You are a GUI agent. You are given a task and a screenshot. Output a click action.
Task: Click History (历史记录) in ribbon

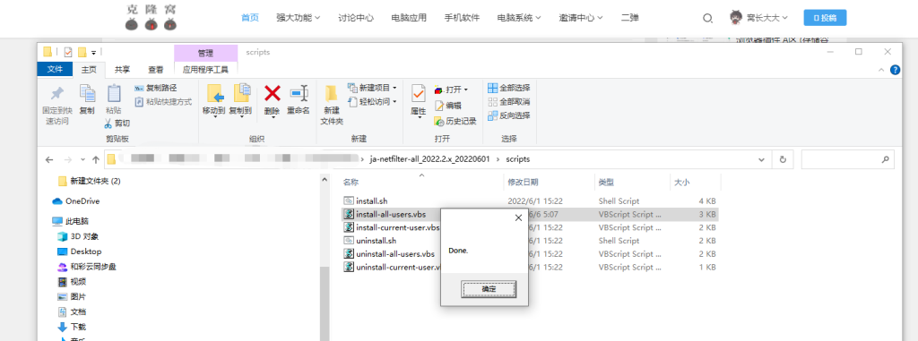click(x=455, y=121)
